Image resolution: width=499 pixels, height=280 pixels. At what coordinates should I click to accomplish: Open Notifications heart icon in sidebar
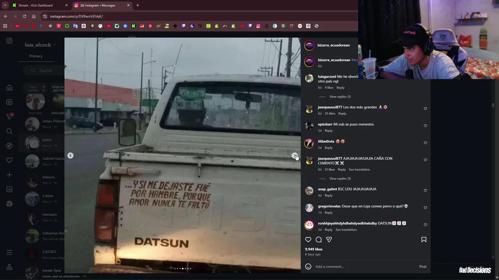(9, 160)
